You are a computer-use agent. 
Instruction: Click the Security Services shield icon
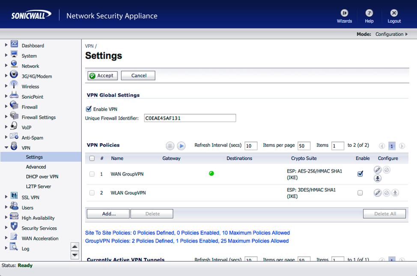14,226
